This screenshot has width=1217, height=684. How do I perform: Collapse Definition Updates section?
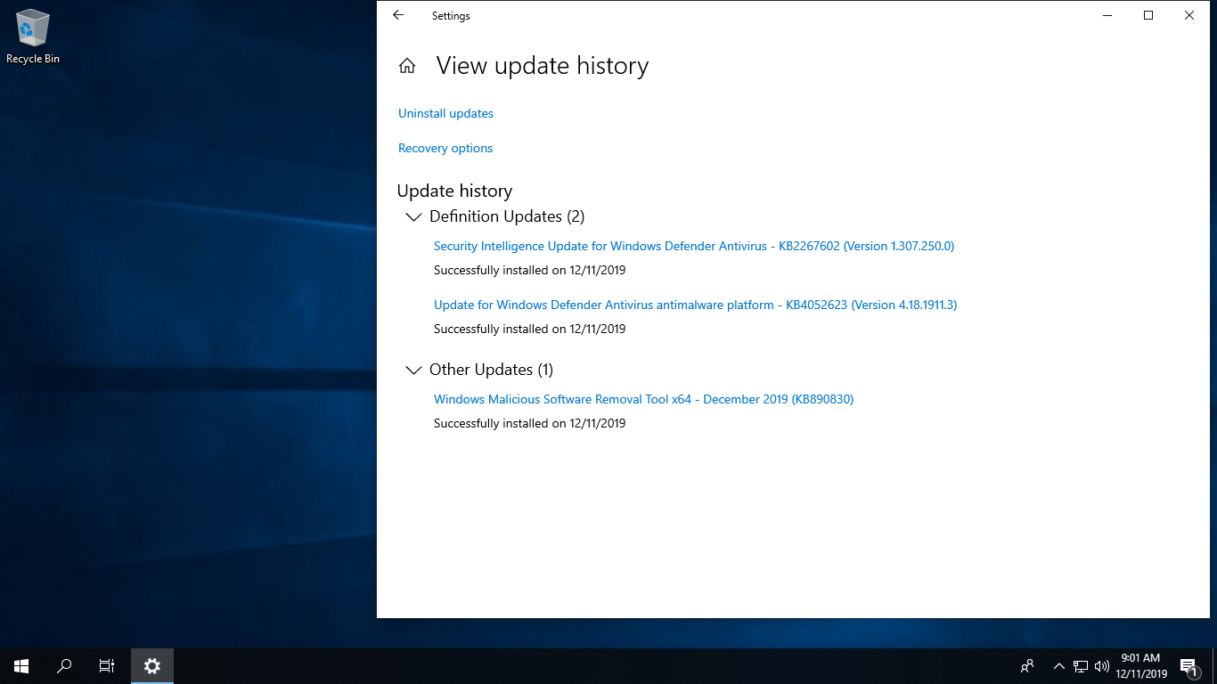click(x=413, y=216)
